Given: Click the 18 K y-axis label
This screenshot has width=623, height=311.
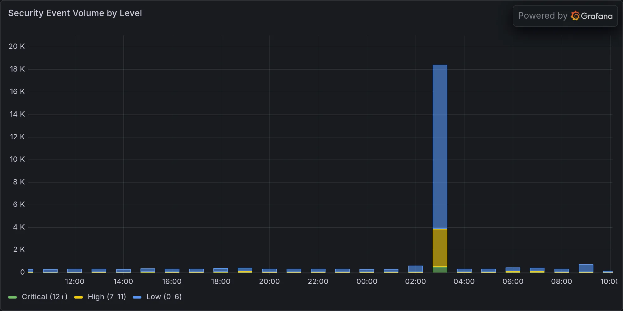Looking at the screenshot, I should (17, 69).
